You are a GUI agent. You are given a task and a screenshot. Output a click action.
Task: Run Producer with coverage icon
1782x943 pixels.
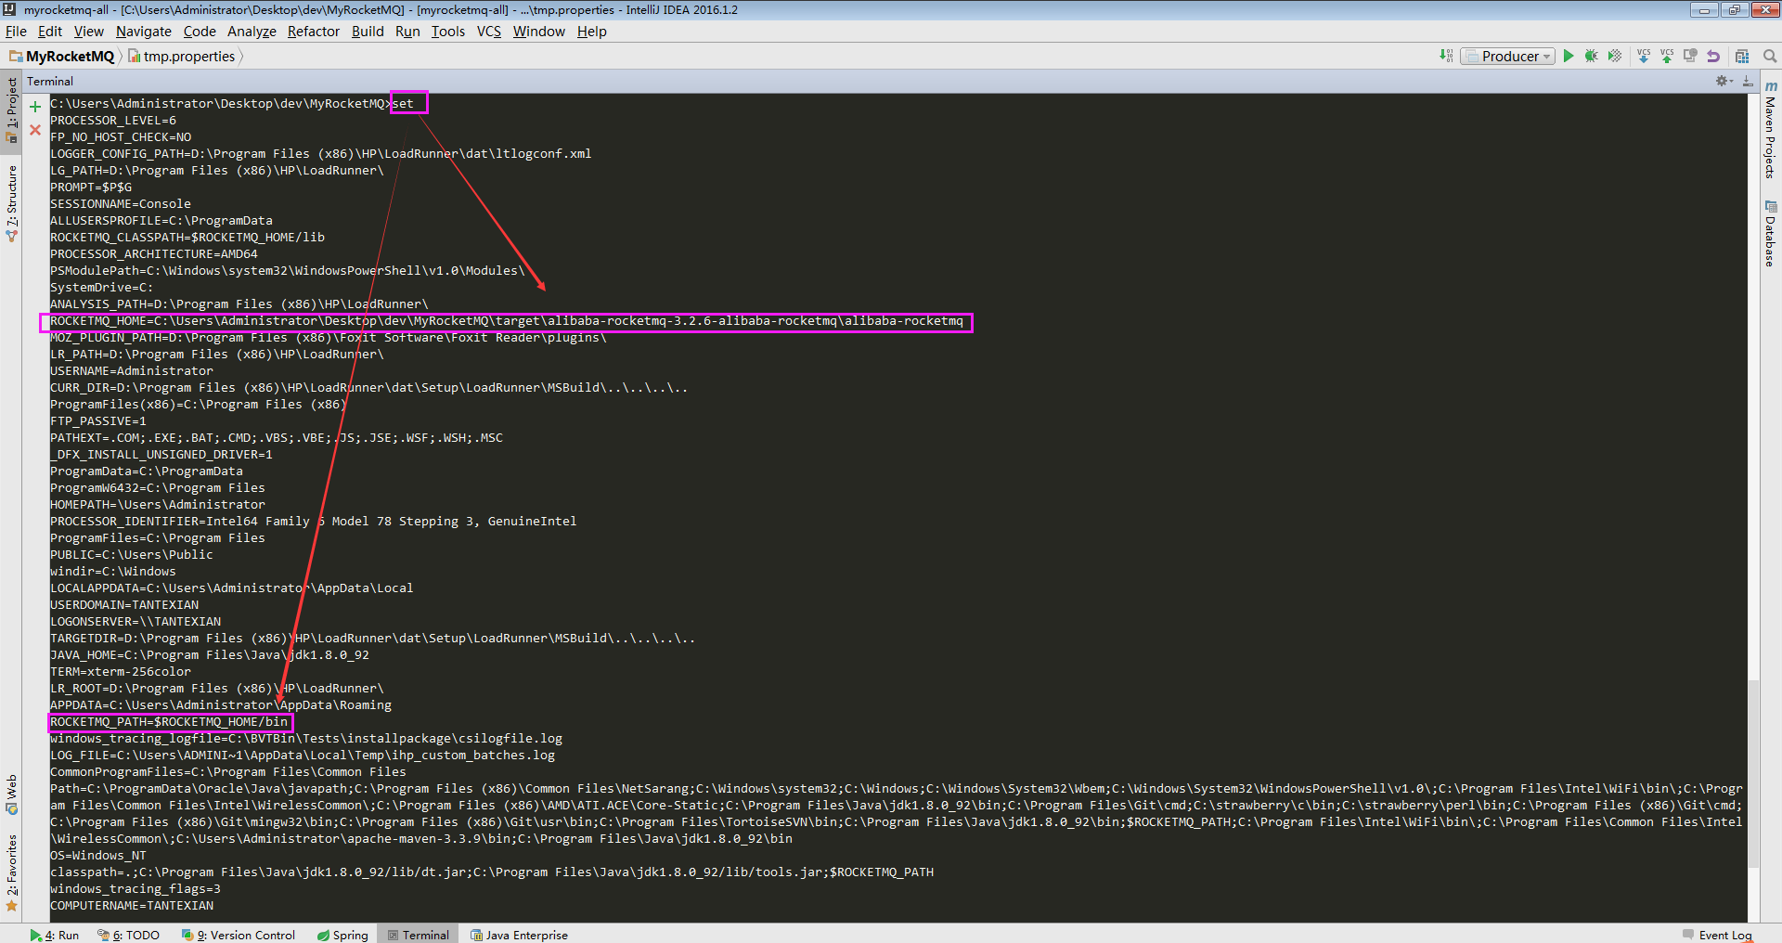[x=1615, y=56]
